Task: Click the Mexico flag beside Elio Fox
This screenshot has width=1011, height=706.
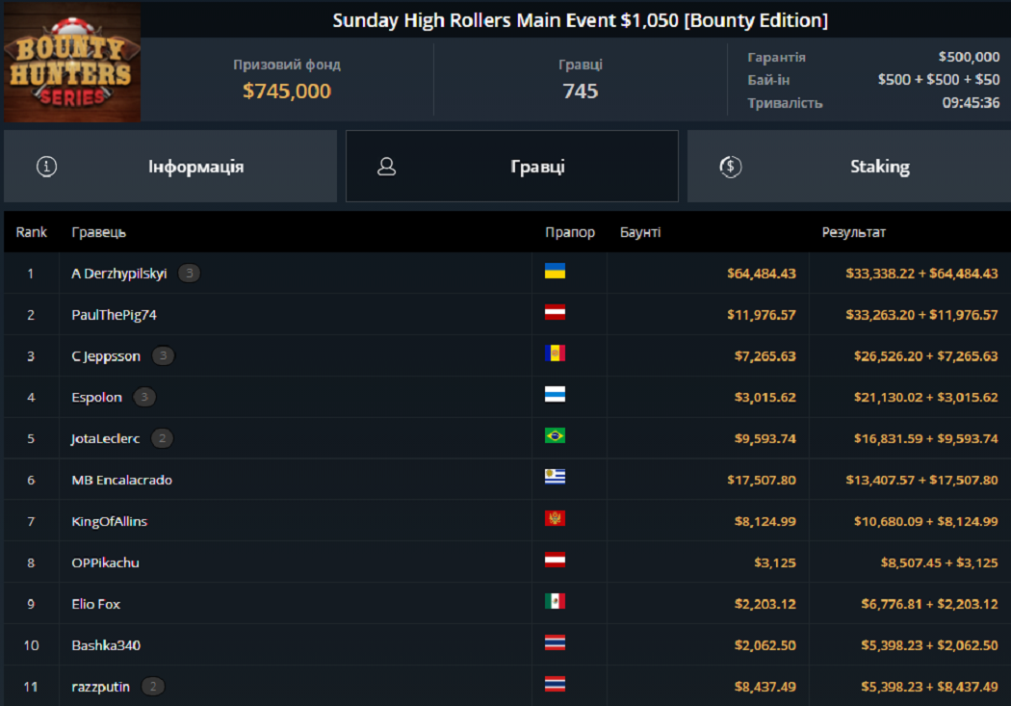Action: [555, 602]
